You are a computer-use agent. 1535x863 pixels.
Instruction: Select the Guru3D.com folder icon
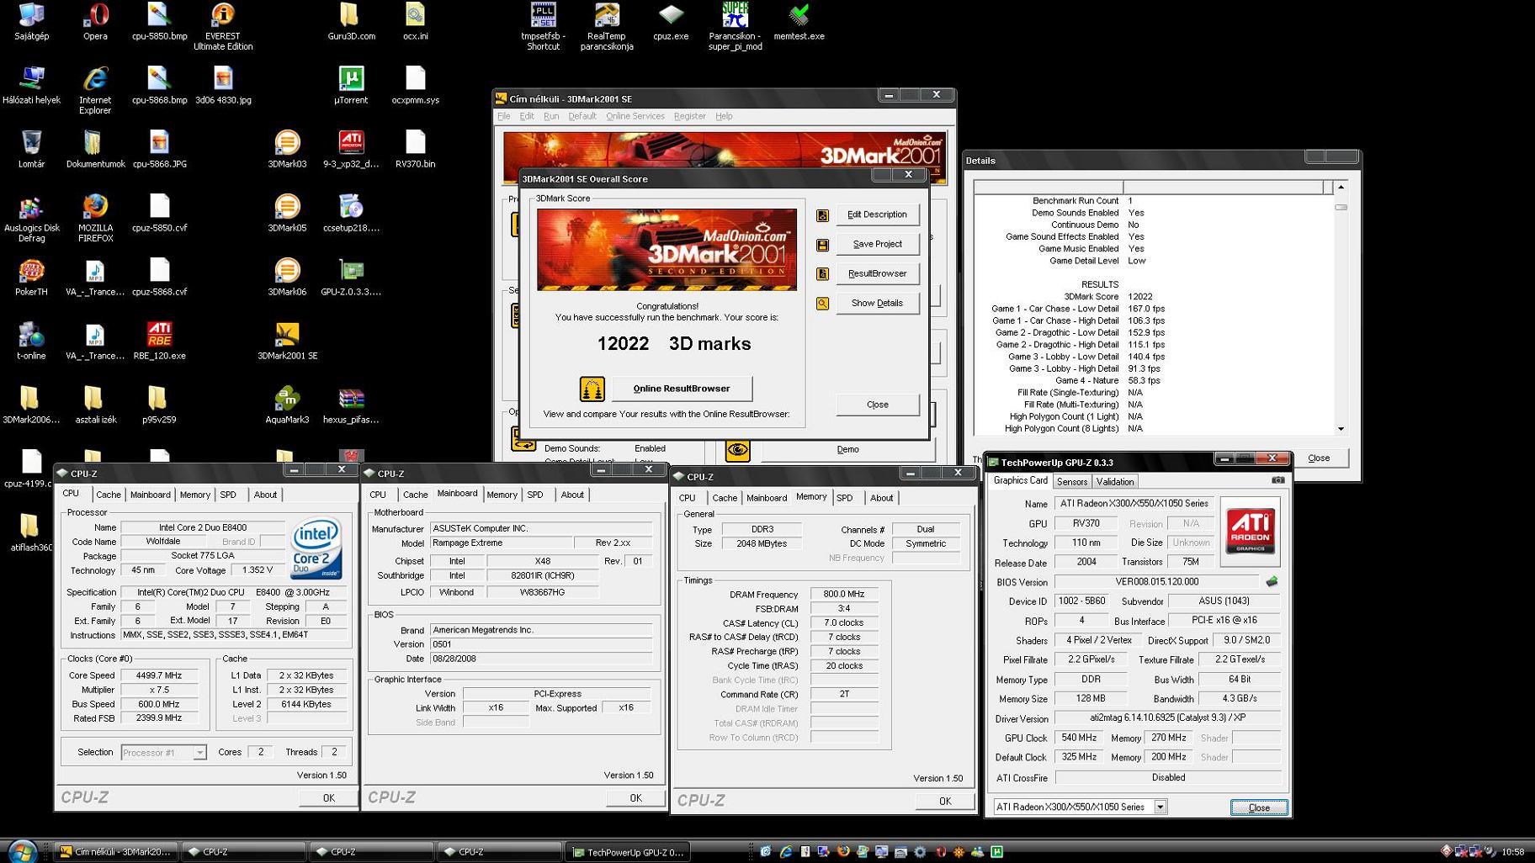(x=351, y=21)
